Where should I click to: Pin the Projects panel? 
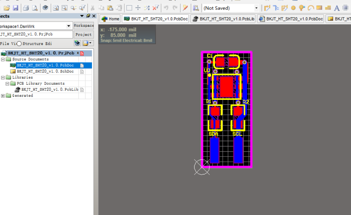click(x=88, y=16)
